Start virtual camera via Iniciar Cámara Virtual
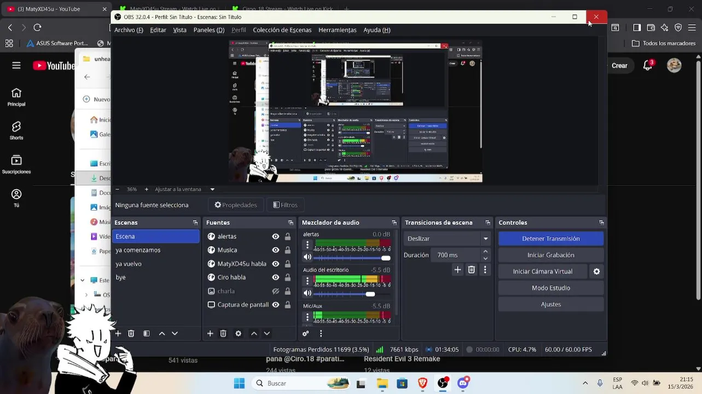The height and width of the screenshot is (394, 702). coord(543,271)
